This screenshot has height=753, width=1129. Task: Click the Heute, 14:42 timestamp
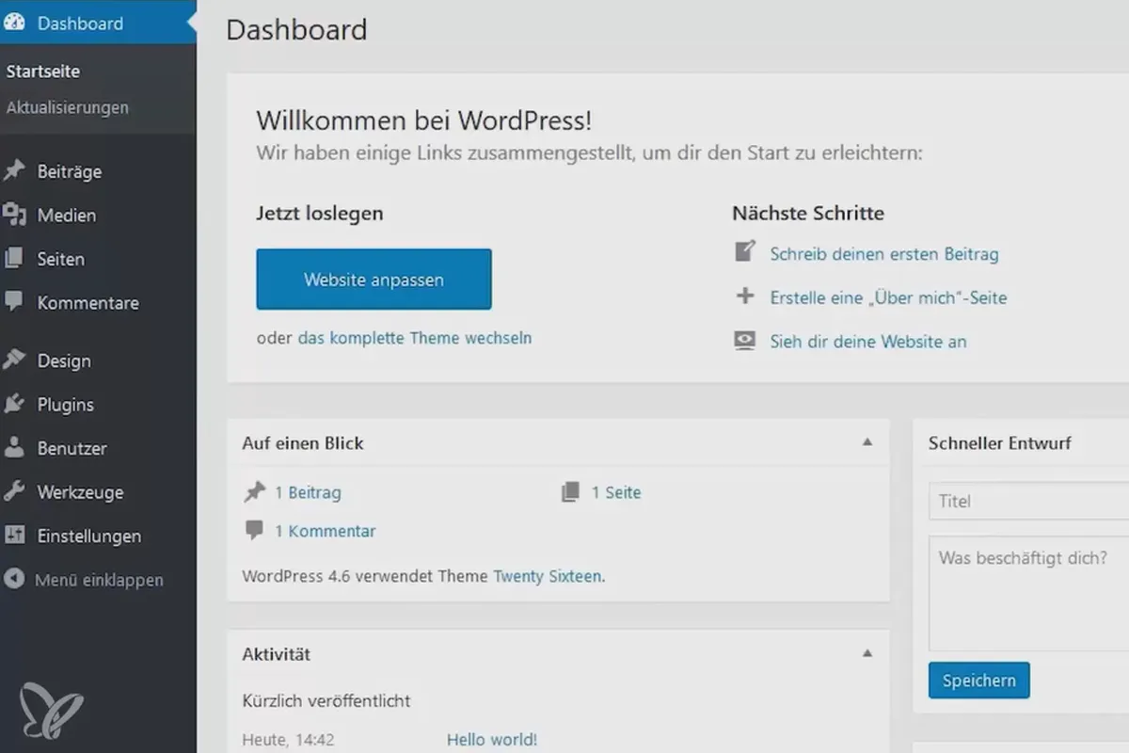pyautogui.click(x=288, y=740)
